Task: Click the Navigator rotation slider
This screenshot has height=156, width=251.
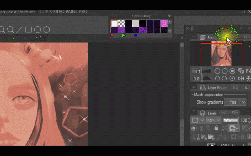Action: pyautogui.click(x=206, y=78)
